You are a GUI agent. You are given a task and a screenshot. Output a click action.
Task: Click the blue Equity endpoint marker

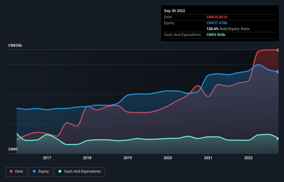pyautogui.click(x=278, y=72)
